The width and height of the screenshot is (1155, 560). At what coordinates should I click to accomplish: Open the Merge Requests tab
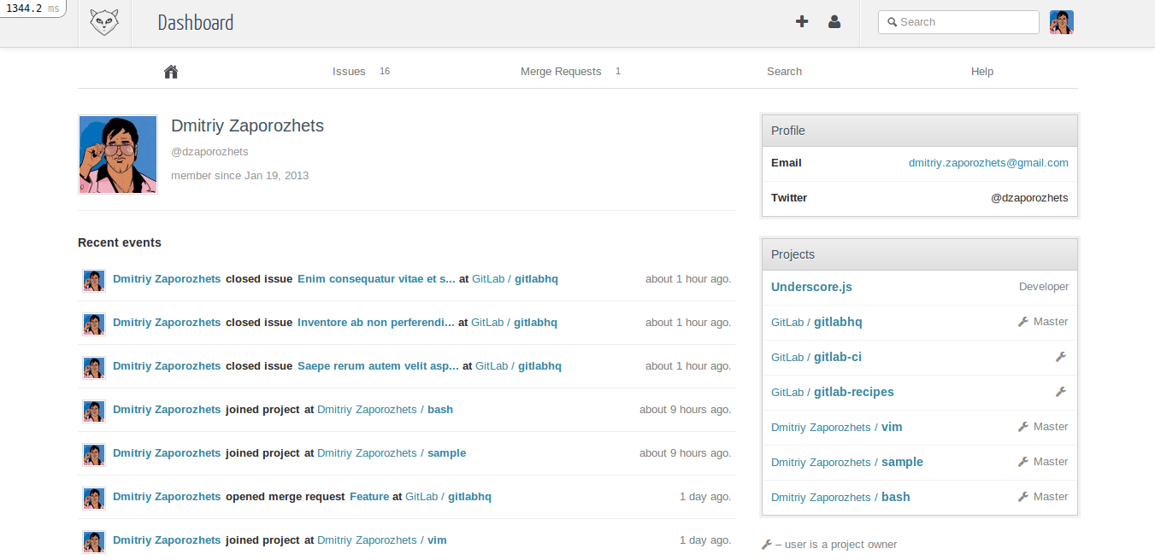click(x=561, y=72)
